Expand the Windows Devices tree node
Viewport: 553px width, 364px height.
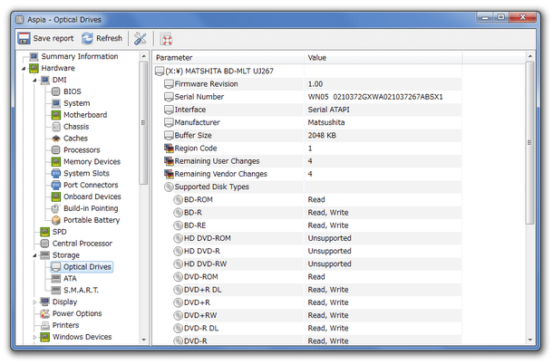34,337
